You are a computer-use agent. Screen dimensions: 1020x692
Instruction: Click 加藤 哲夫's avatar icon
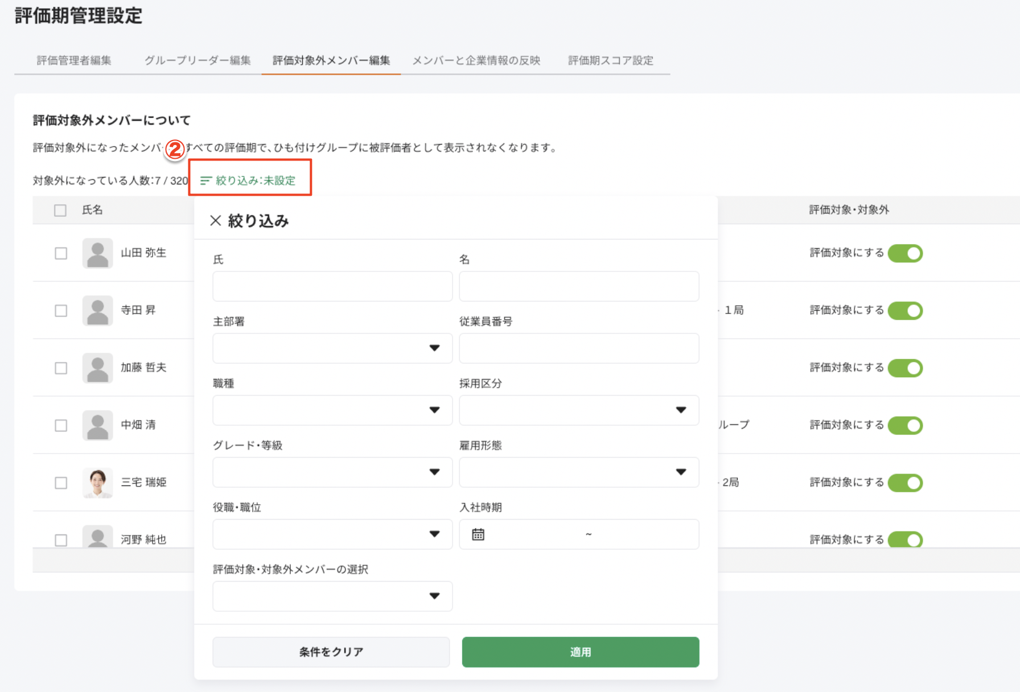pyautogui.click(x=98, y=368)
